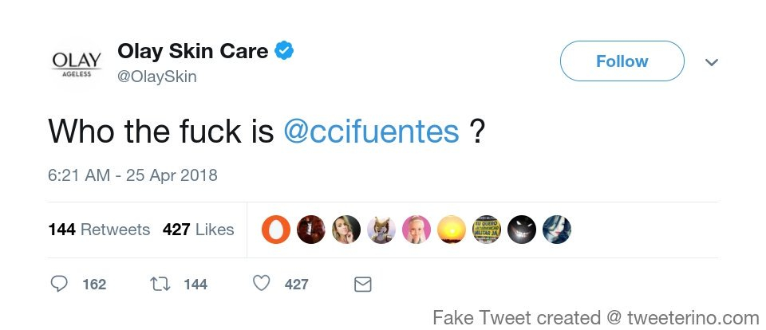Expand the tweet options chevron
The height and width of the screenshot is (330, 766).
pyautogui.click(x=712, y=62)
